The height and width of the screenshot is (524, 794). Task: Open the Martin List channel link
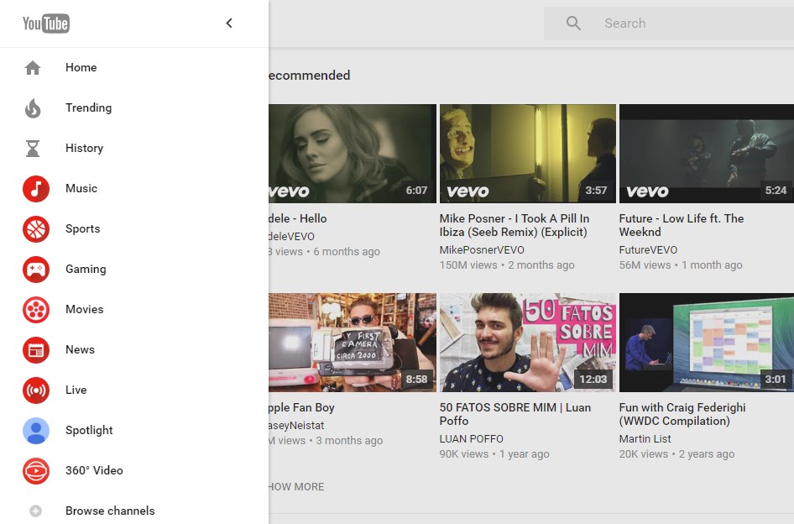pos(645,439)
